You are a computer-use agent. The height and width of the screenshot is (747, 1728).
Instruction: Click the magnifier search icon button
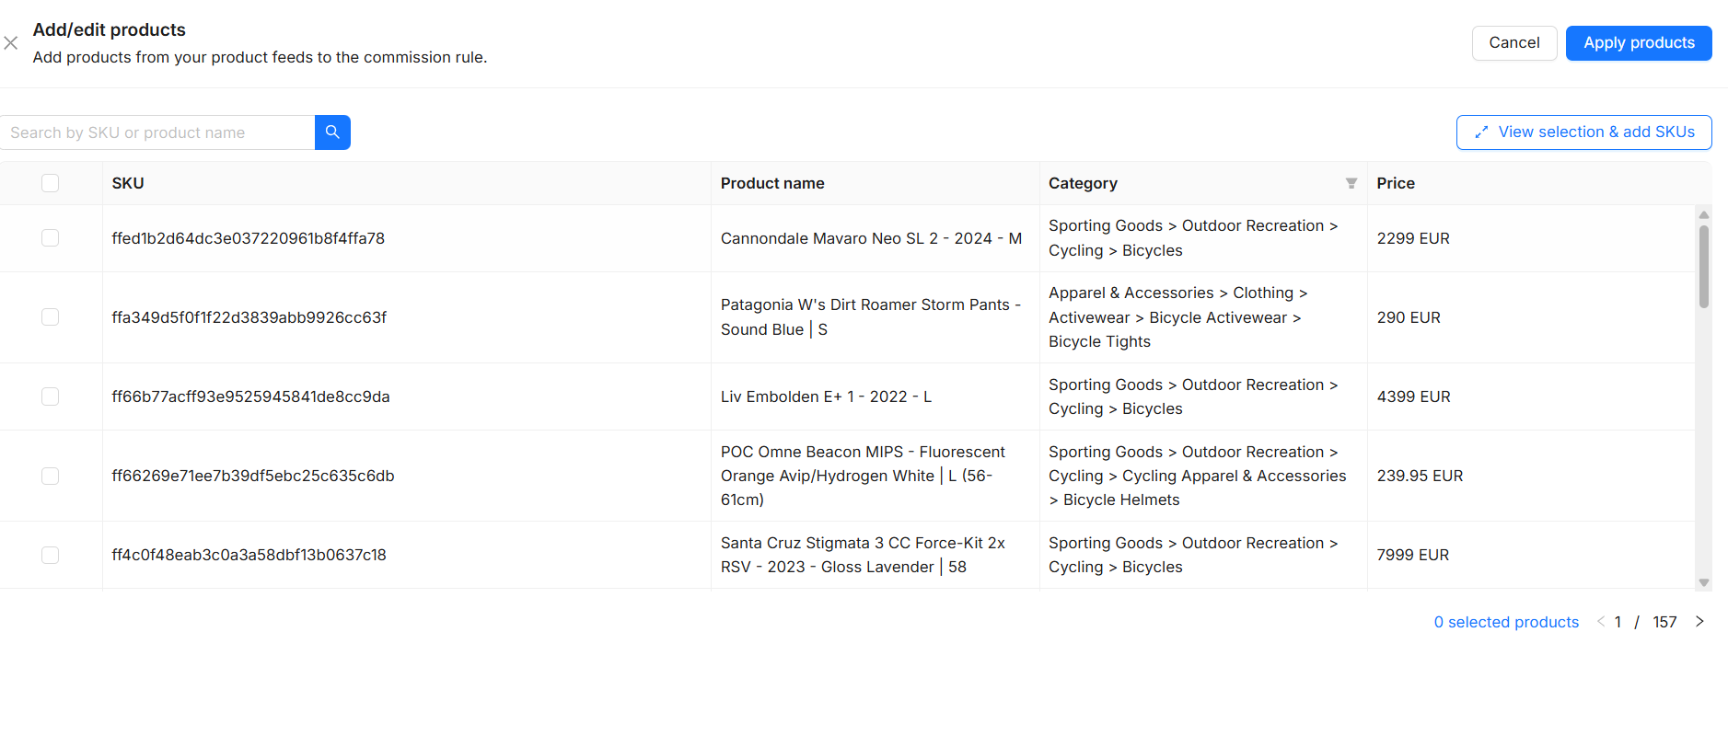[x=332, y=132]
